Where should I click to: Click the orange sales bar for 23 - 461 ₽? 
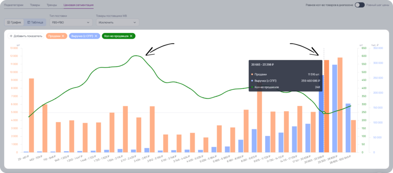[31, 115]
